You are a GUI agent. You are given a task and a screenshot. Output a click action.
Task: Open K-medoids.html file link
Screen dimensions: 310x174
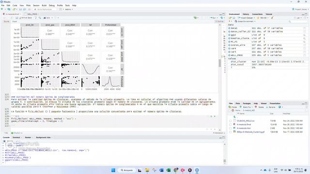(244, 128)
